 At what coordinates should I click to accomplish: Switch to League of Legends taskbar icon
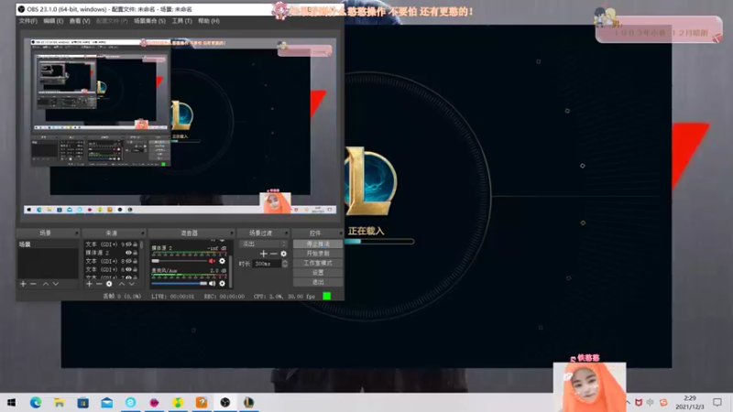(x=248, y=403)
